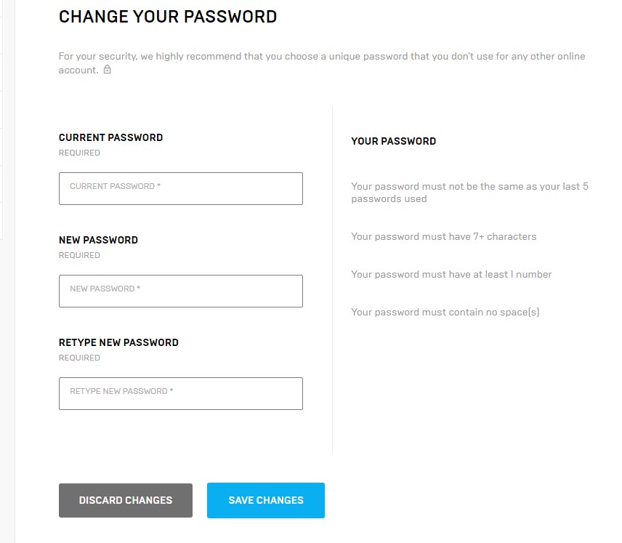The height and width of the screenshot is (543, 622).
Task: Click the Save Changes button
Action: pos(266,500)
